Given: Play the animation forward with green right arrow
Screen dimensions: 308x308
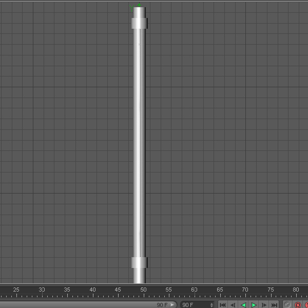Looking at the screenshot, I should click(x=254, y=305).
